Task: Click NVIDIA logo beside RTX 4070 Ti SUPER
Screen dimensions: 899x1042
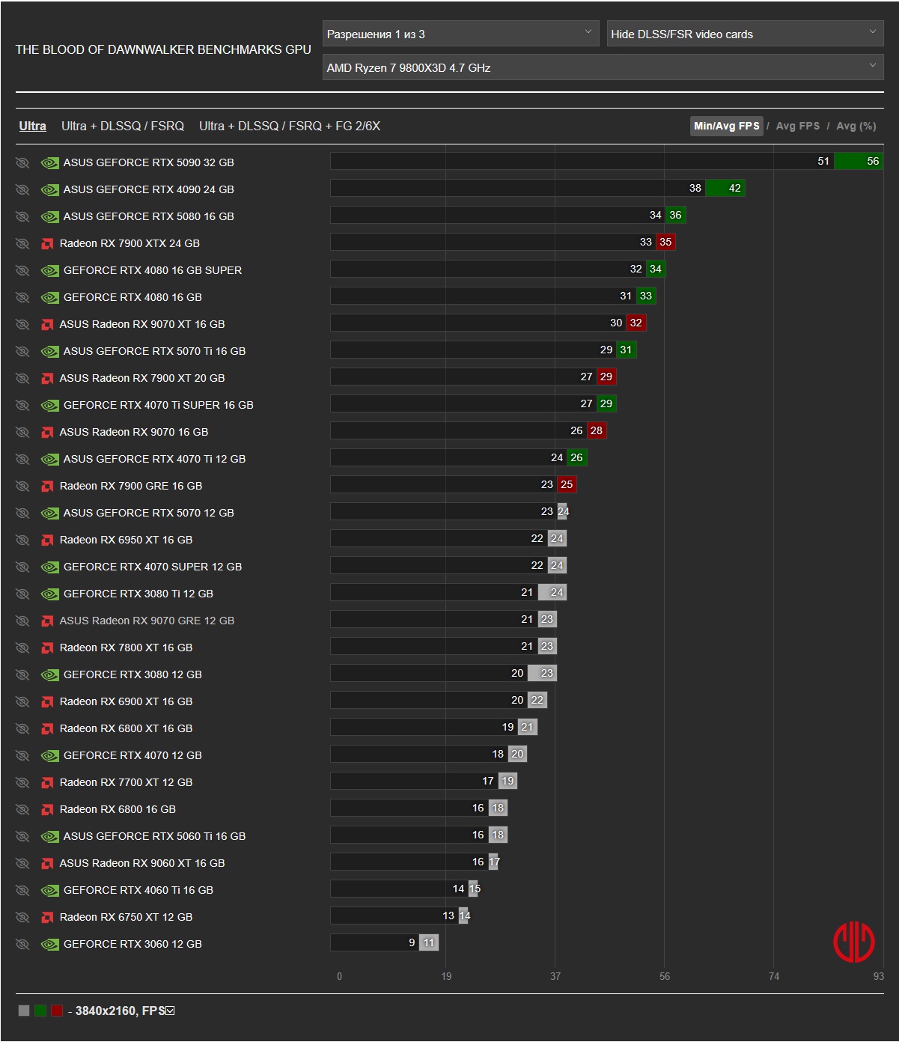Action: tap(50, 405)
